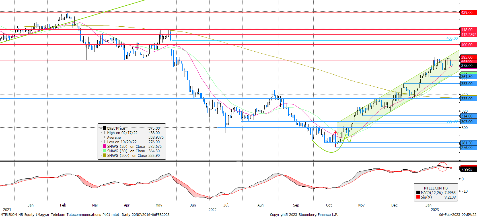Click the Oct month label on time axis
The image size is (477, 217).
[329, 205]
